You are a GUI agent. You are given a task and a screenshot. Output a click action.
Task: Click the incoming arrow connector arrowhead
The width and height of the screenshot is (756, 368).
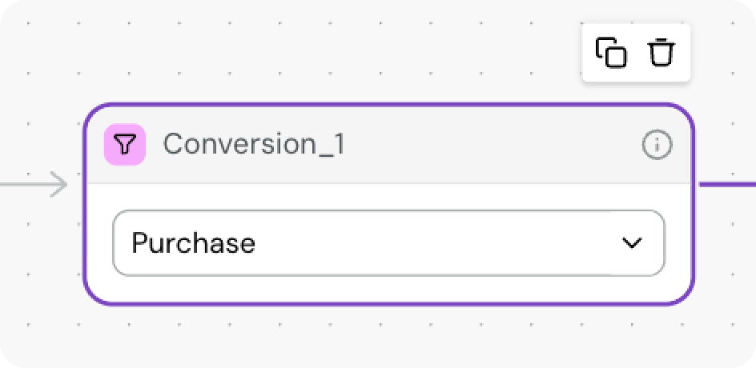coord(59,185)
